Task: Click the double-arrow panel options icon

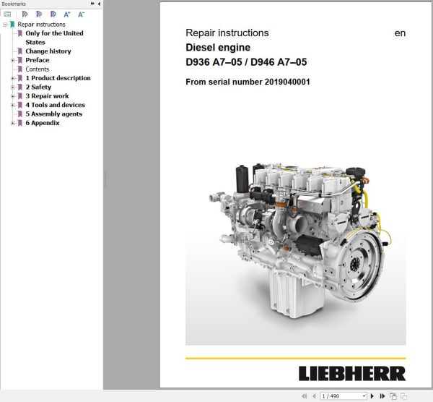Action: (92, 4)
